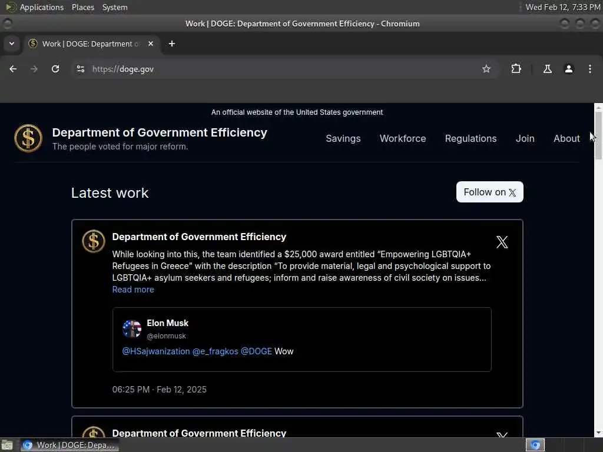Open the @e_fragkos mention link
The image size is (603, 452).
point(215,351)
